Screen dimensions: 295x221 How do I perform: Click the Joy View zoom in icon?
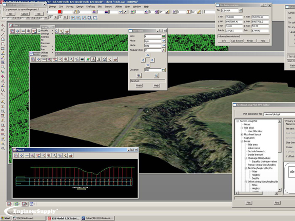(x=139, y=75)
